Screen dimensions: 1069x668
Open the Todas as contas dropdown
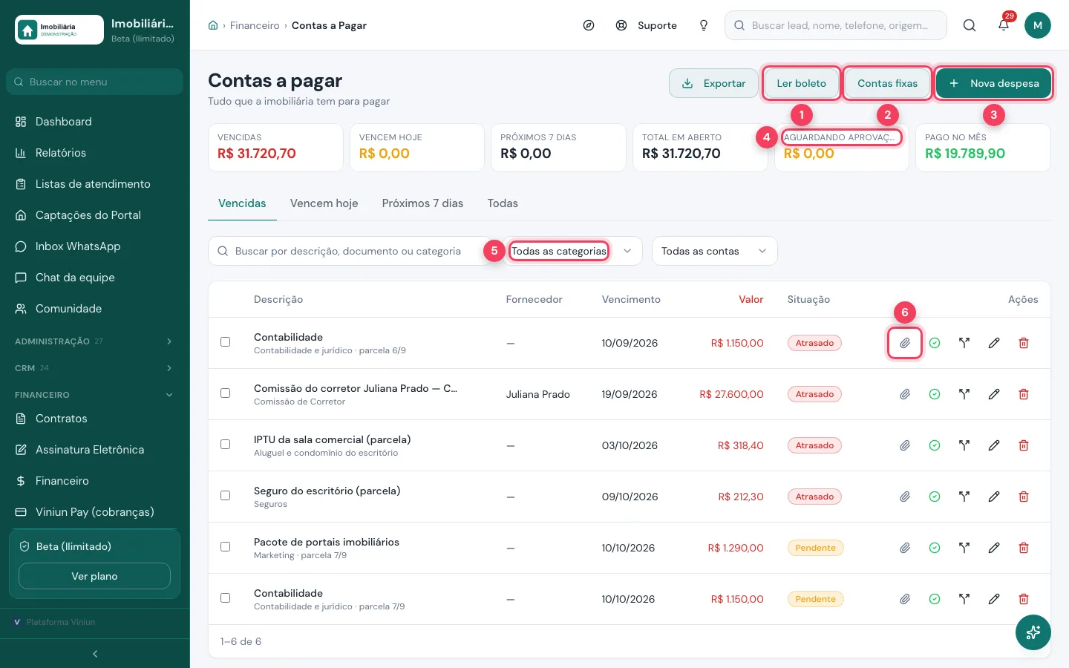(x=714, y=251)
